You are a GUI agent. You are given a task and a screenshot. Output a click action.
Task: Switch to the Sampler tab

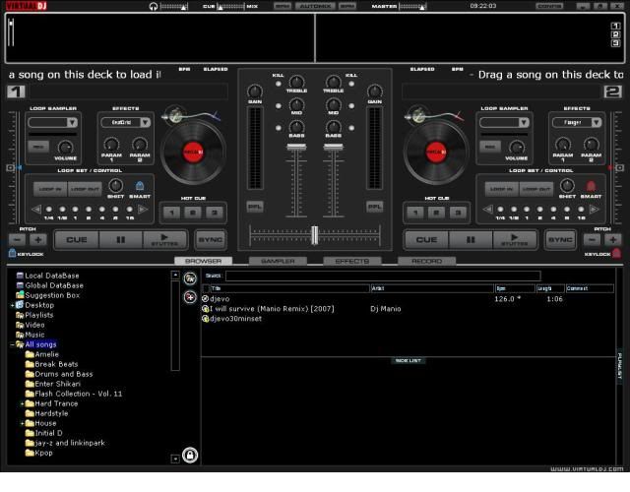(278, 261)
